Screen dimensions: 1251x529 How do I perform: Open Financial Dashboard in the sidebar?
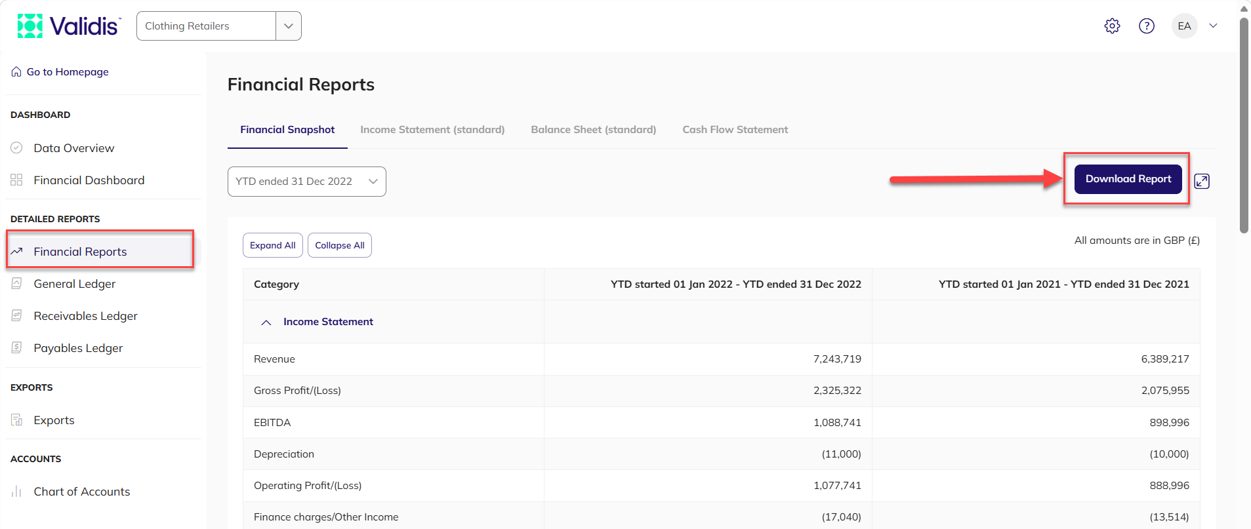(89, 180)
